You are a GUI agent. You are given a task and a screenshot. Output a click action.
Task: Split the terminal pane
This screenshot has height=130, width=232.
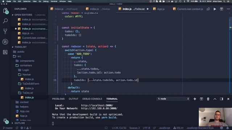(x=202, y=99)
